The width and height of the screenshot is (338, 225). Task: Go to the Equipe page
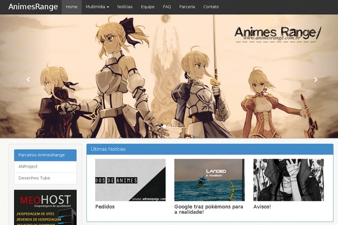coord(148,7)
